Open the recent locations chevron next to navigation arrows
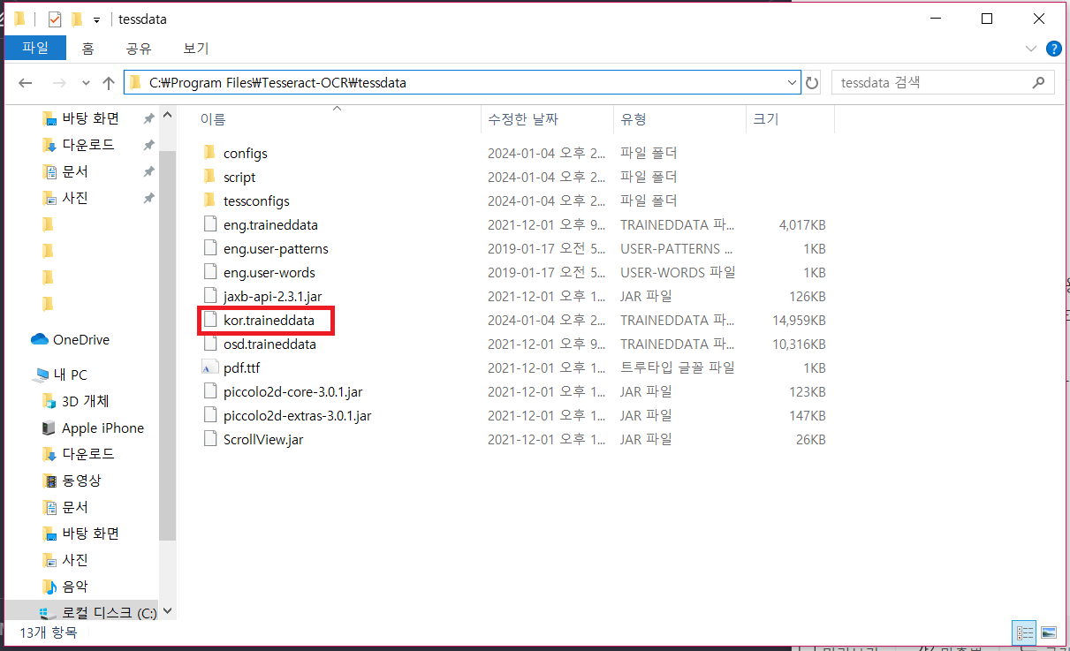The width and height of the screenshot is (1070, 651). (86, 82)
